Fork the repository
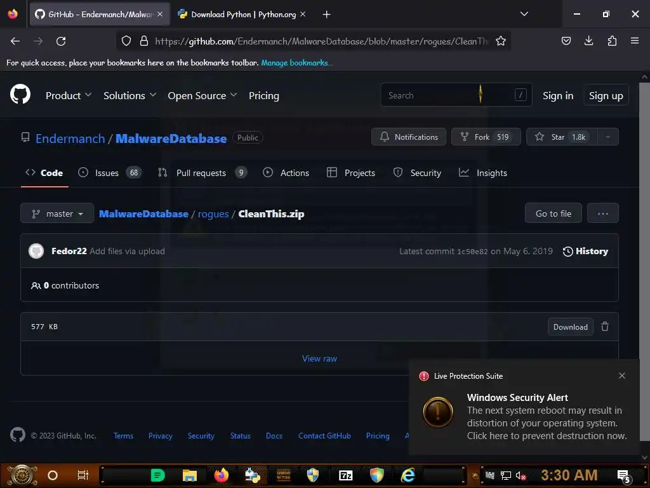Screen dimensions: 650x488 [486, 137]
